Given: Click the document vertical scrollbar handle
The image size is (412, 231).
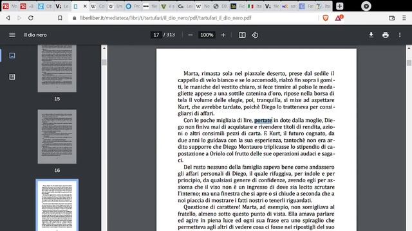Looking at the screenshot, I should pyautogui.click(x=409, y=63).
